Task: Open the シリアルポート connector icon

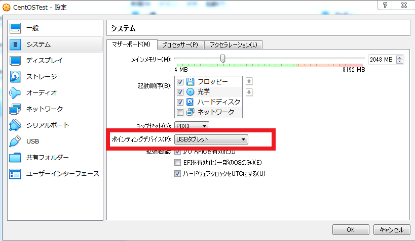Action: click(x=15, y=125)
